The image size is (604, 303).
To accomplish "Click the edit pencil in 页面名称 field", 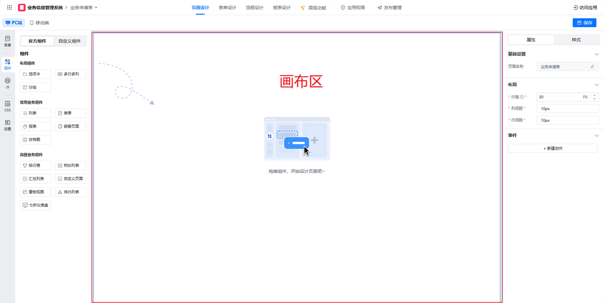I will [x=592, y=67].
